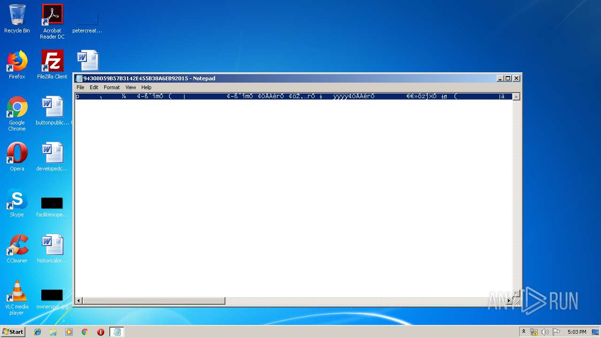Click the vertical scrollbar up arrow
Screen dimensions: 601x338
coord(516,97)
